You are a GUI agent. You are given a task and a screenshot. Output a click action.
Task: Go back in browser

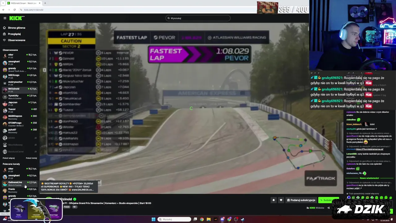click(x=3, y=10)
